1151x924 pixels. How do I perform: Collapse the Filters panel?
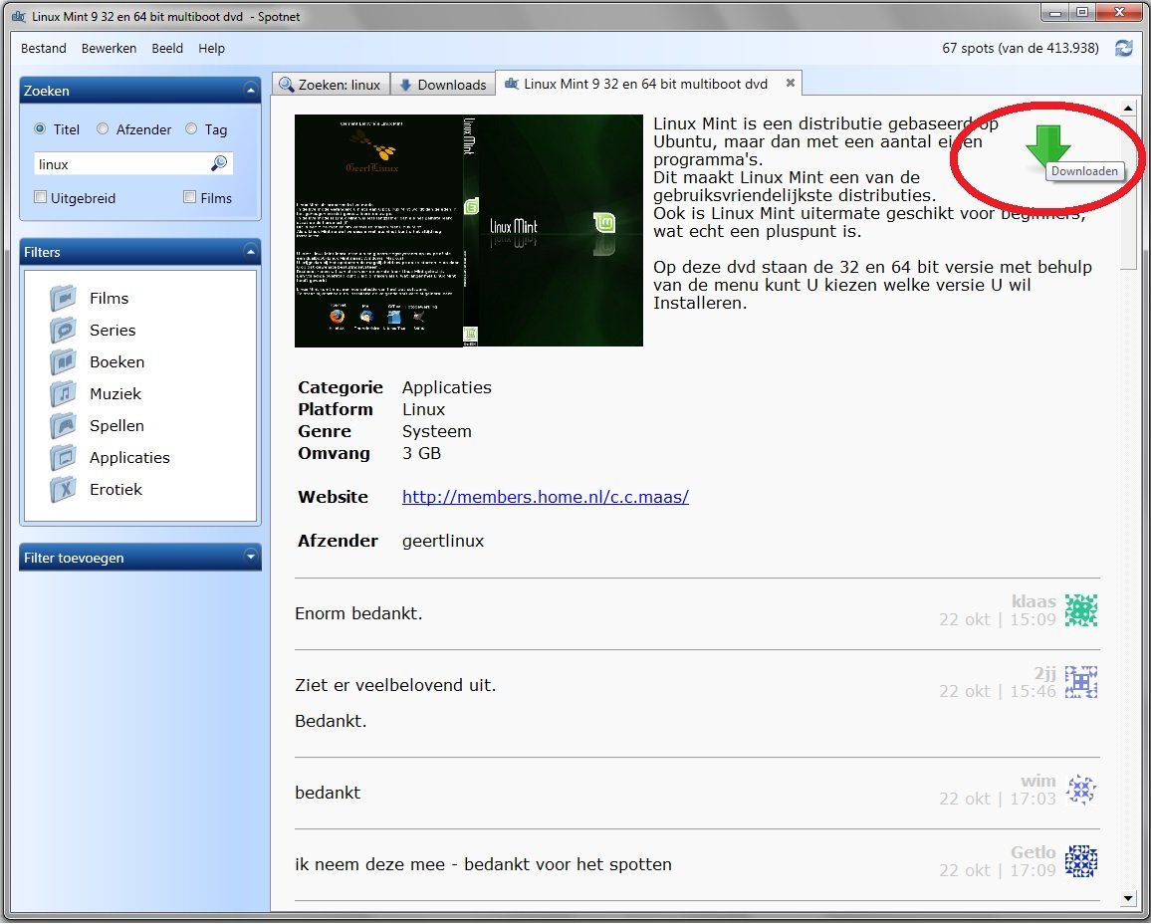point(252,252)
